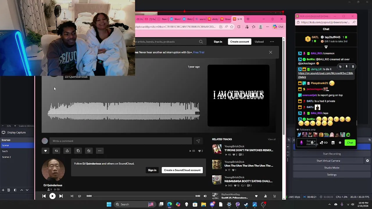The width and height of the screenshot is (372, 209).
Task: Dismiss the Go+ ad banner
Action: point(271,52)
